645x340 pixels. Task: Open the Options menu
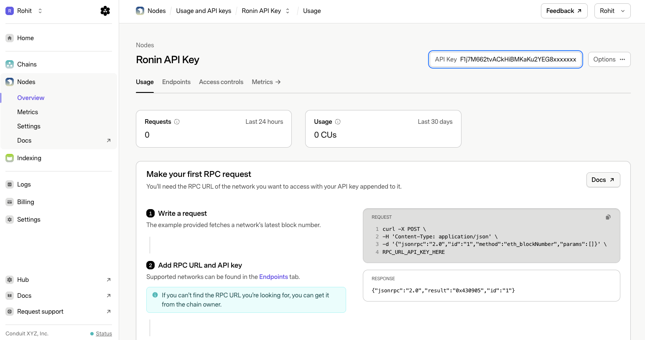click(x=609, y=59)
